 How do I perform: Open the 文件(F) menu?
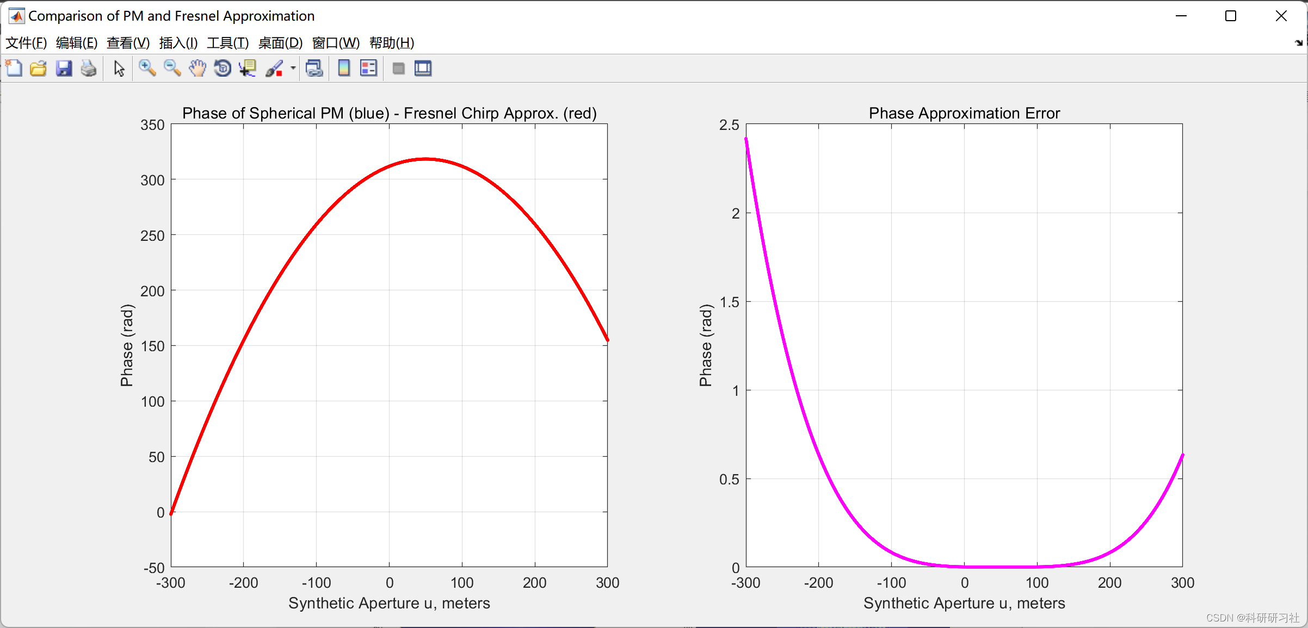pyautogui.click(x=26, y=43)
